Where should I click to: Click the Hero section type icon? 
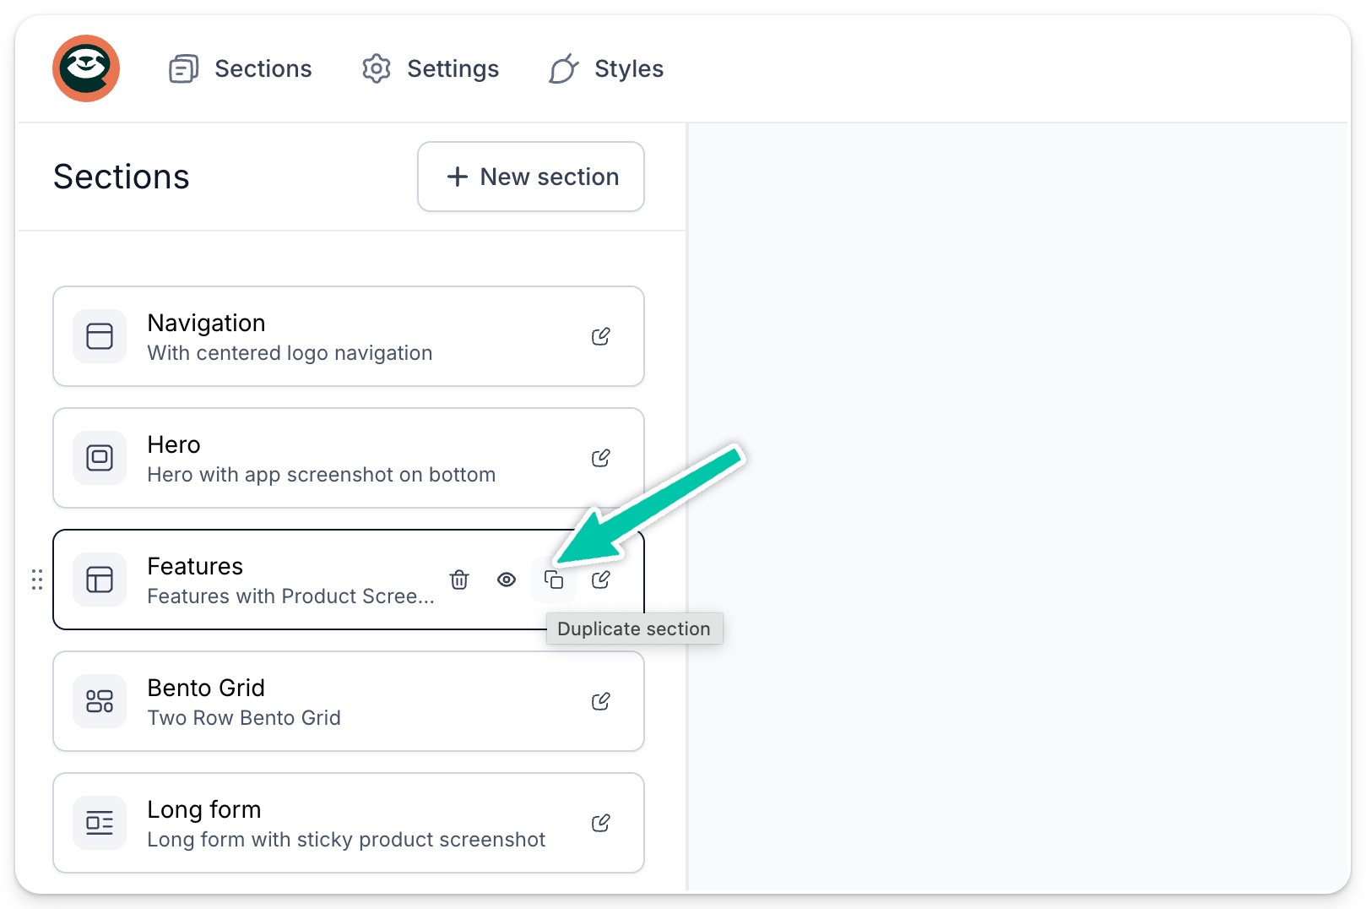tap(99, 458)
